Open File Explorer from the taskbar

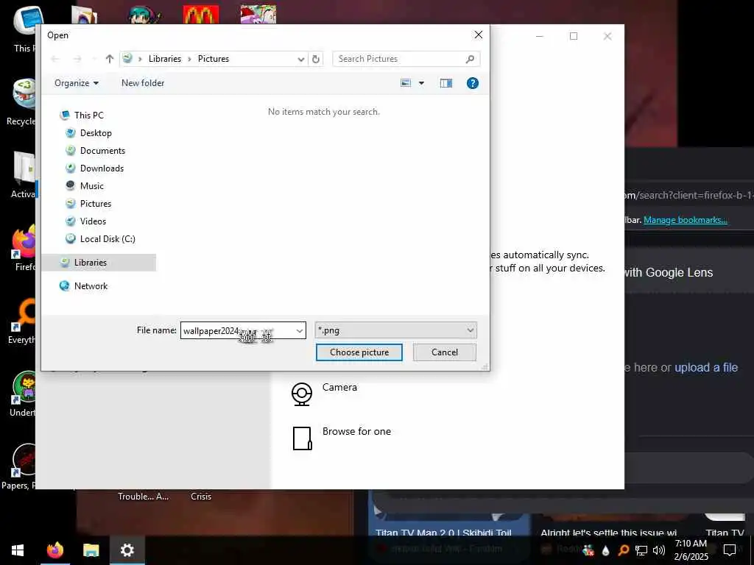click(91, 550)
